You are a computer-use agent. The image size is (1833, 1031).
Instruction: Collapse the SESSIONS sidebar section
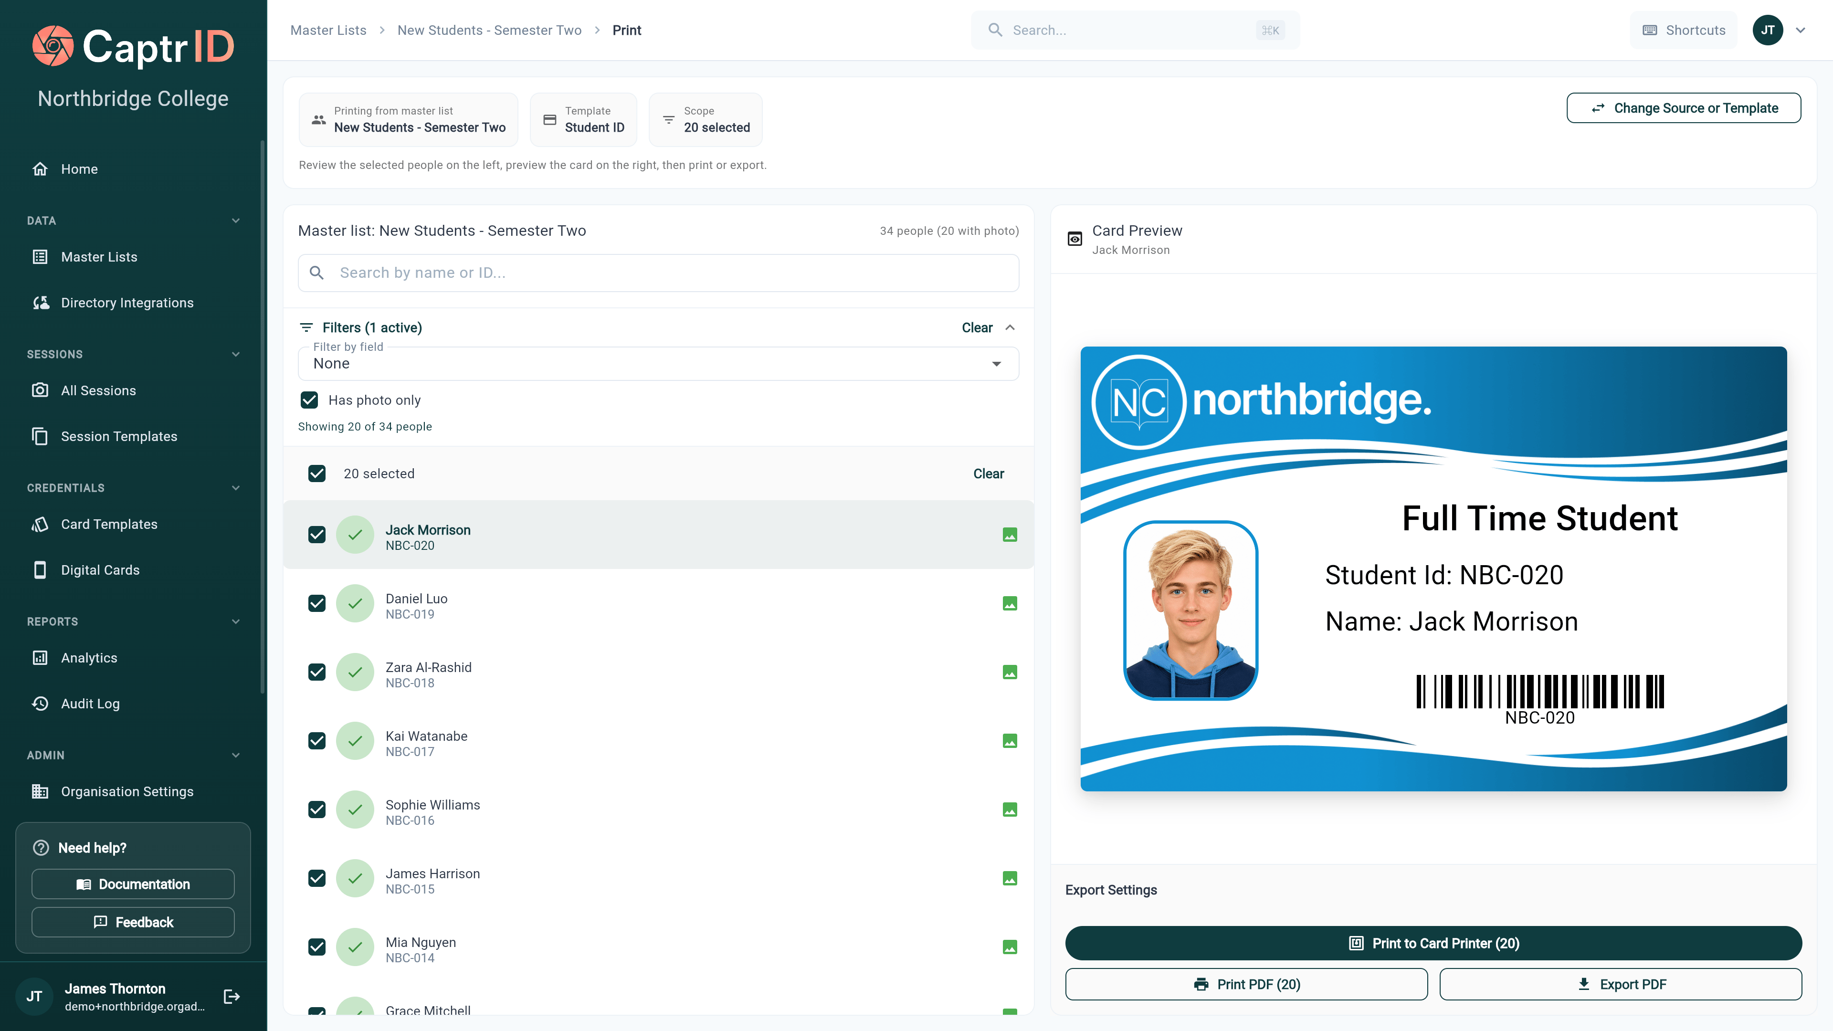[x=235, y=354]
